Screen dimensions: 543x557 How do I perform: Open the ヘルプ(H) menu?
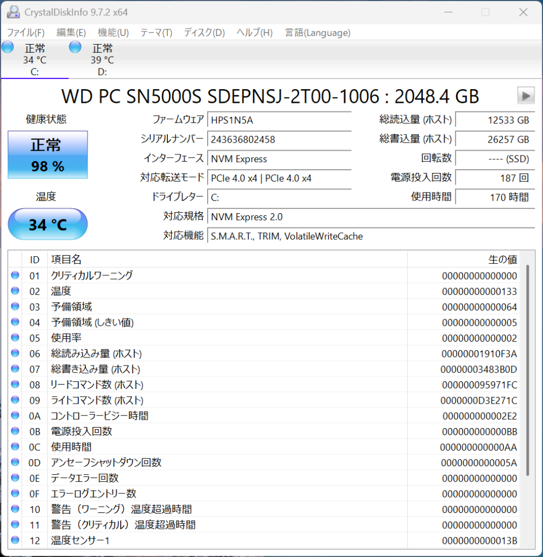[x=253, y=33]
